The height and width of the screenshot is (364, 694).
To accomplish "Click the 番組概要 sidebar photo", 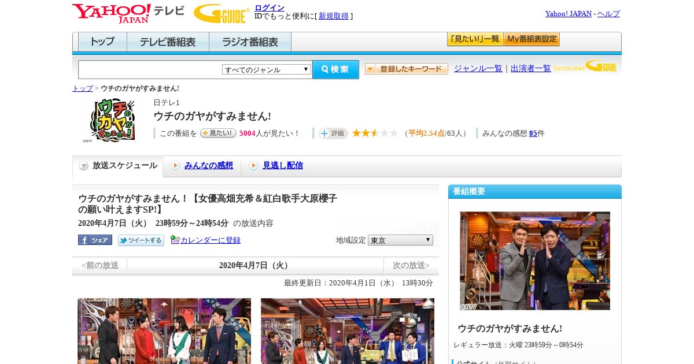I will pyautogui.click(x=535, y=261).
